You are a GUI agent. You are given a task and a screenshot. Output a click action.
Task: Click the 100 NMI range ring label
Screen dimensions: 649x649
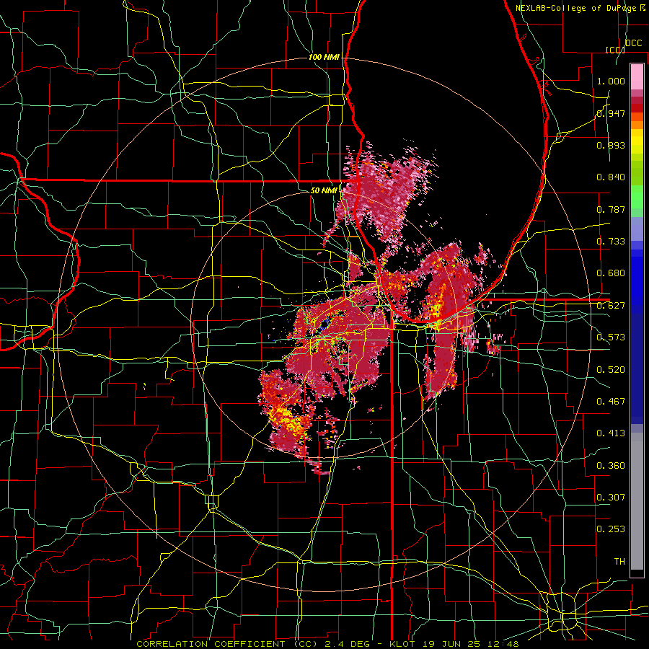coord(324,57)
